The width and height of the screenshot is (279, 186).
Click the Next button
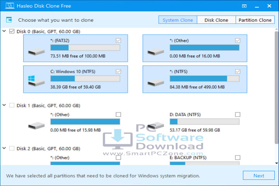258,176
